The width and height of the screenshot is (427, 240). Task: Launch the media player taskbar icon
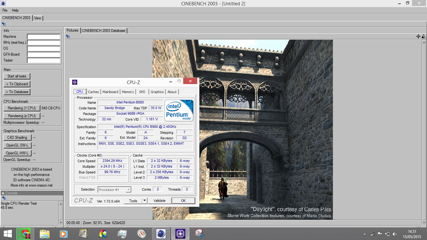[64, 233]
